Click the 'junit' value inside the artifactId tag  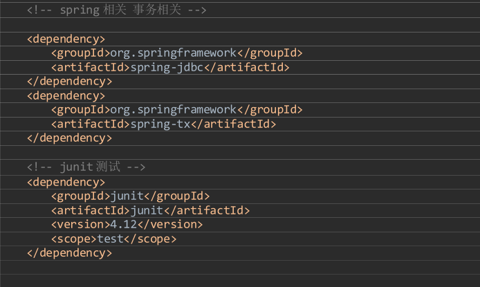[147, 210]
